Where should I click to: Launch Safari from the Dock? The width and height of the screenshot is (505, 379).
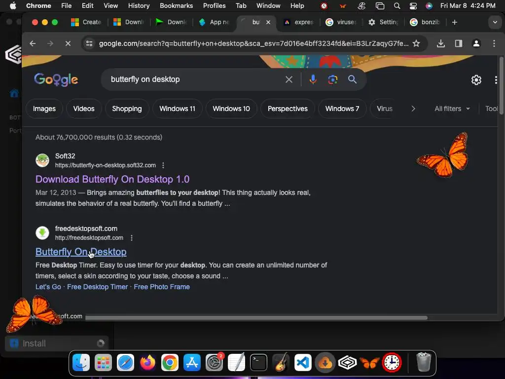125,363
